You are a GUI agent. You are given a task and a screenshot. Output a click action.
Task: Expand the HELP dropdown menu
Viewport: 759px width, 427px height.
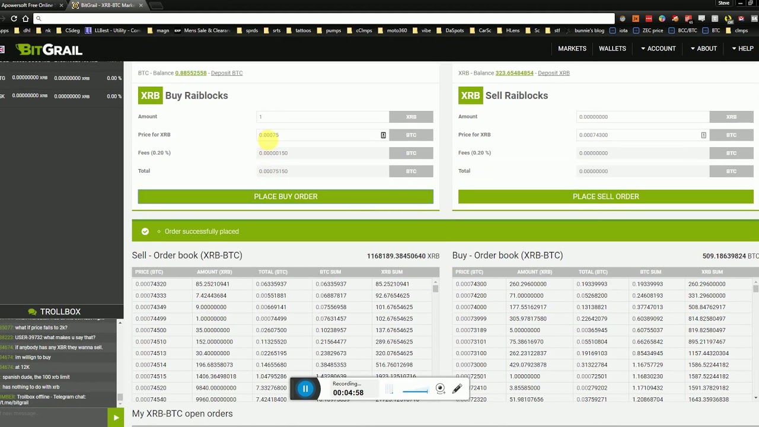tap(742, 49)
